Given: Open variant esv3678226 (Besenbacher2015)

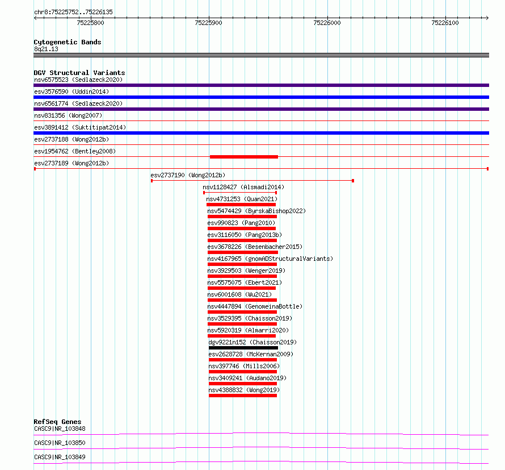Looking at the screenshot, I should (255, 247).
